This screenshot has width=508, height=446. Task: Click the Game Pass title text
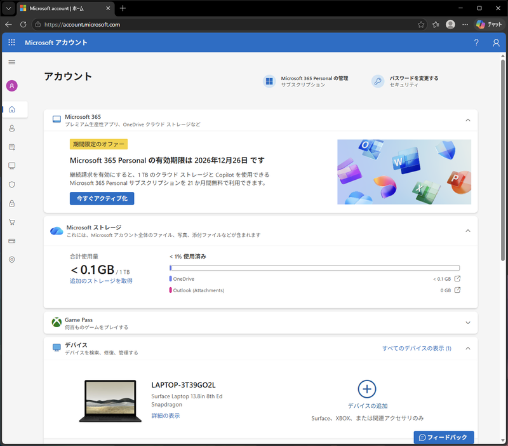coord(79,320)
